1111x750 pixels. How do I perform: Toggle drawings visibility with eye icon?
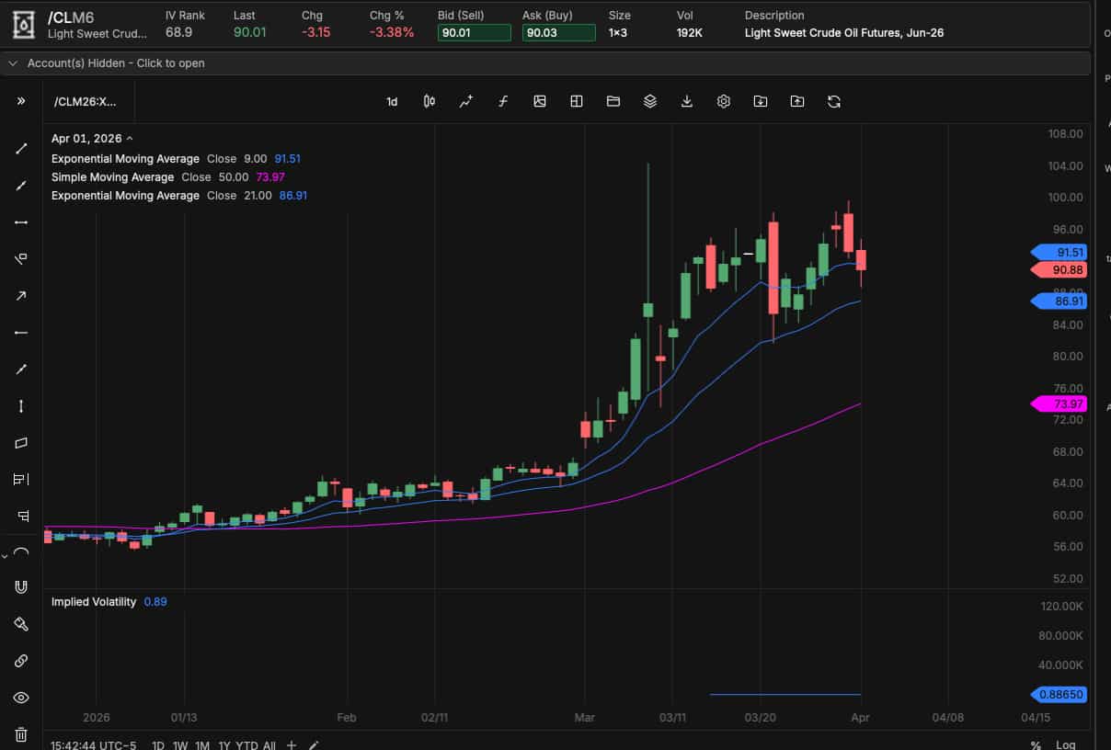tap(21, 698)
